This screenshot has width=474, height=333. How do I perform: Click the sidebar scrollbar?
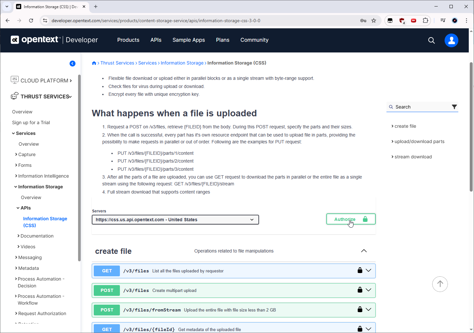point(79,168)
